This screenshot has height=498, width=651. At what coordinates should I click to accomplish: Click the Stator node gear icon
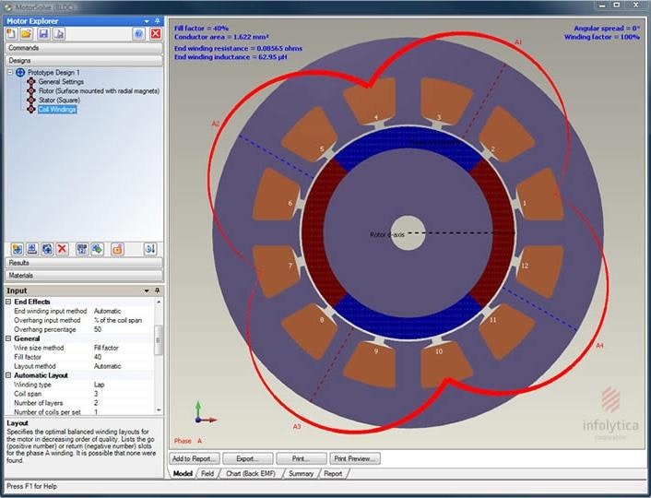[x=30, y=100]
